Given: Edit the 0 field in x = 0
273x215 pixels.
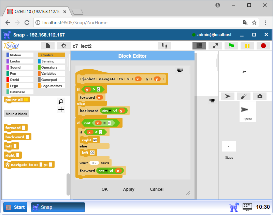Looking at the screenshot, I should [x=109, y=123].
